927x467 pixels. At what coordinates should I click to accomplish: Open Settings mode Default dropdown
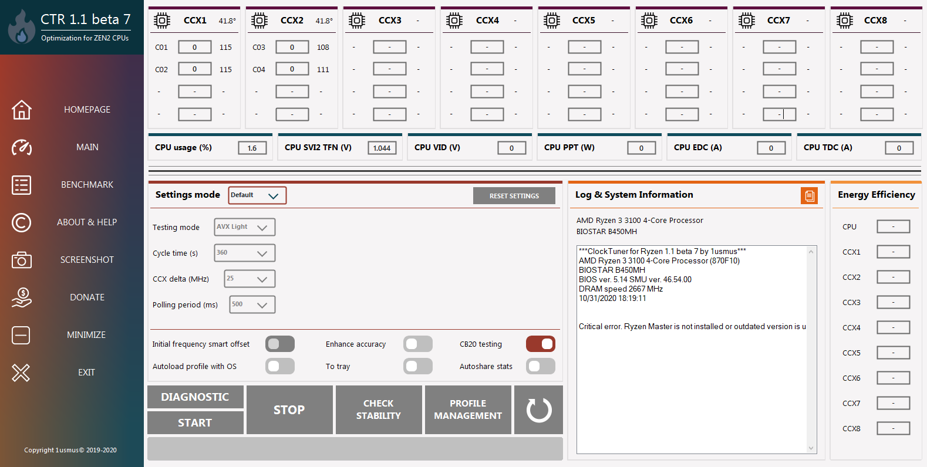point(257,195)
